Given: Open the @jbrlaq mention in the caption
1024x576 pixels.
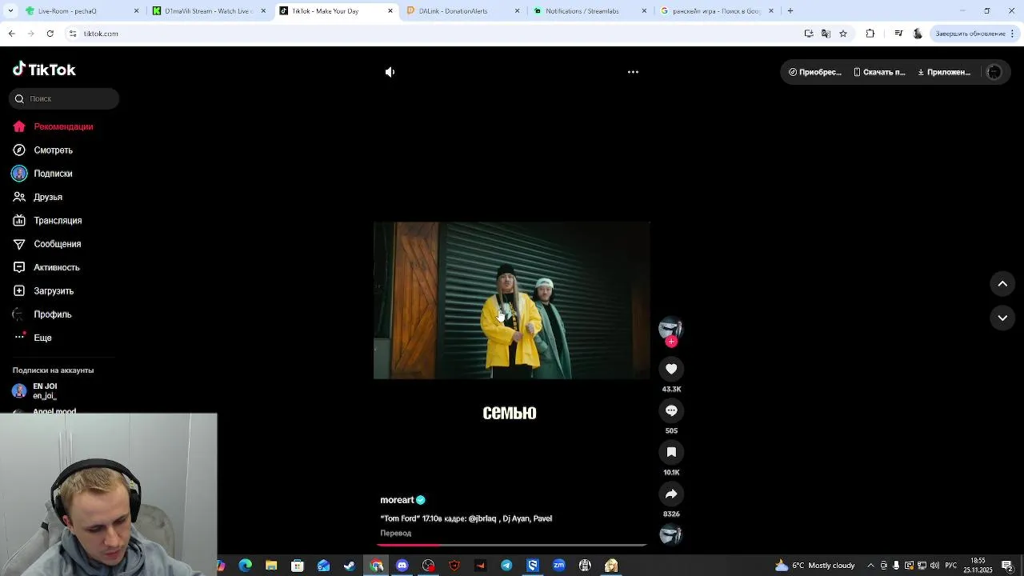Looking at the screenshot, I should [482, 518].
